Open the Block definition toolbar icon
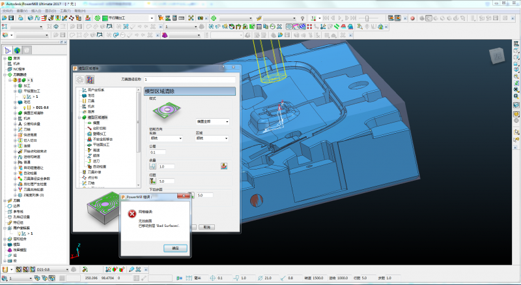 click(x=30, y=18)
